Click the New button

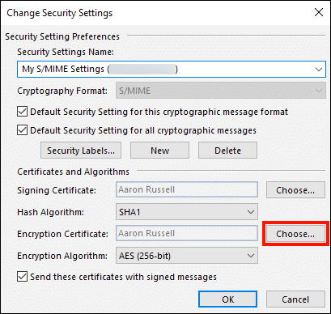[x=159, y=151]
